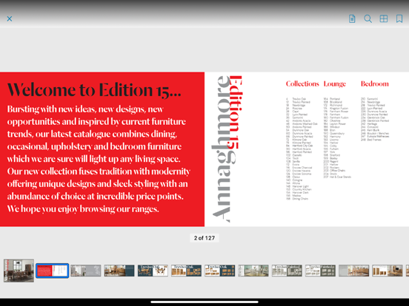Click the 'Hartford City Oak' index entry
The width and height of the screenshot is (409, 306).
click(302, 146)
